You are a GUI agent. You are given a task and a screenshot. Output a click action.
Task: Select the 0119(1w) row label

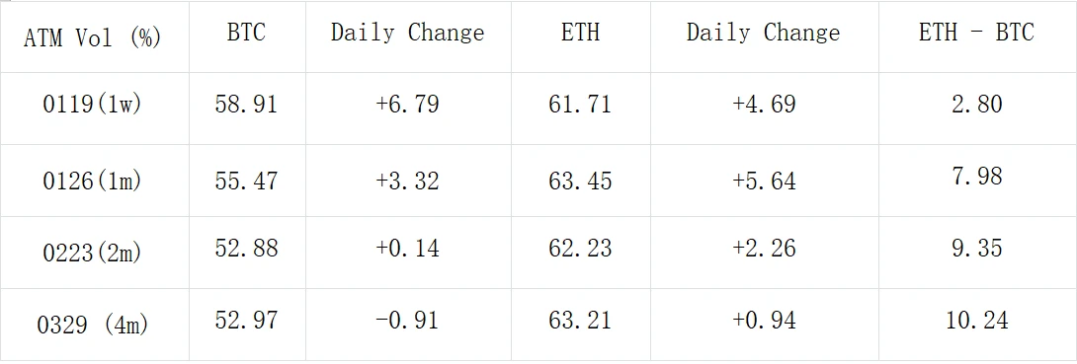click(93, 106)
